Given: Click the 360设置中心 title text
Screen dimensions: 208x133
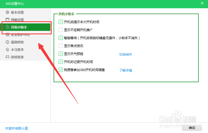Looking at the screenshot, I should point(15,3).
